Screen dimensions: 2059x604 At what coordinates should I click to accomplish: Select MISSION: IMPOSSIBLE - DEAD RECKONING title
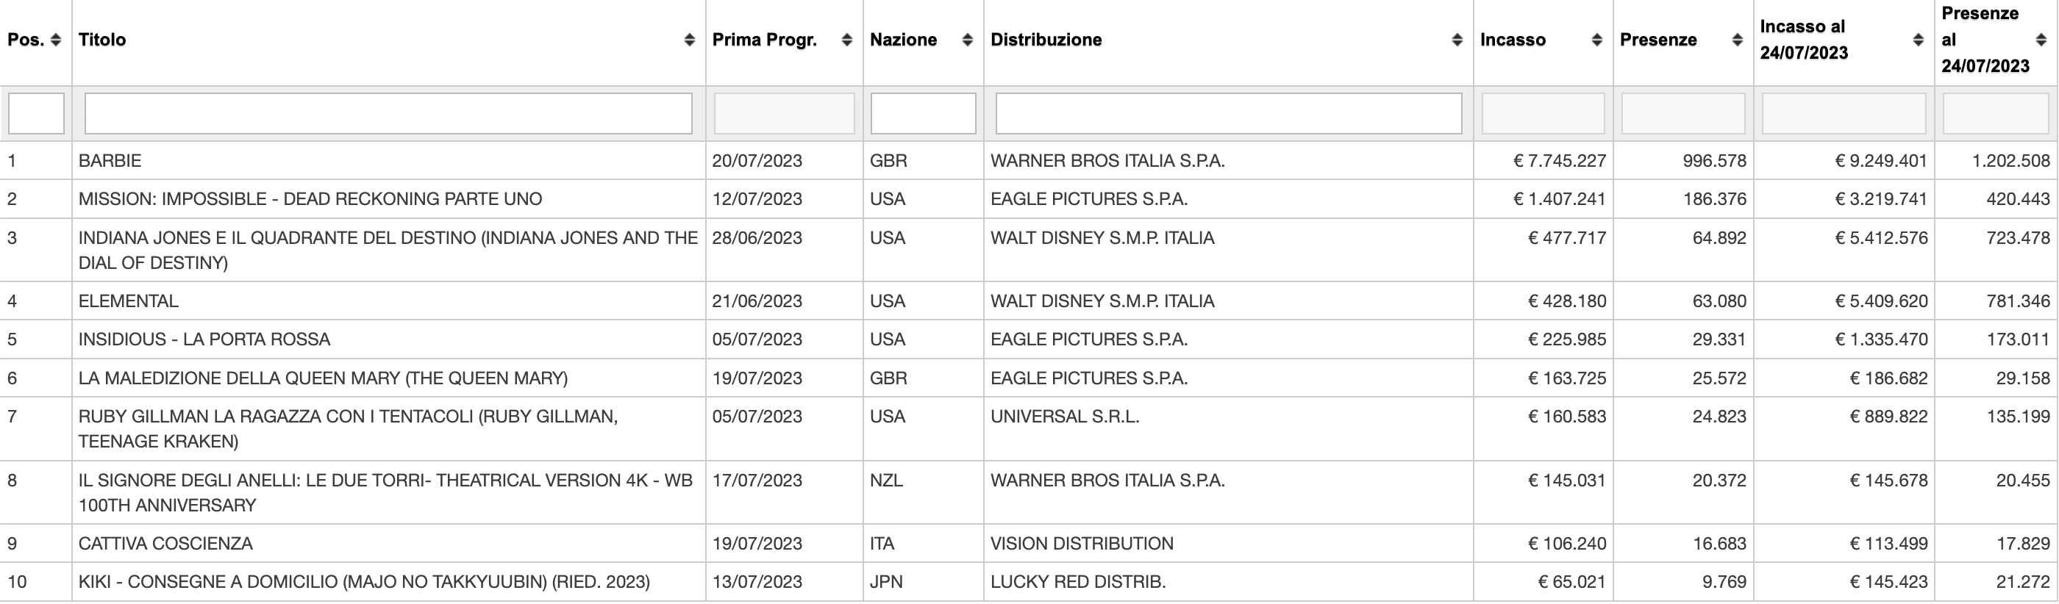[x=310, y=199]
